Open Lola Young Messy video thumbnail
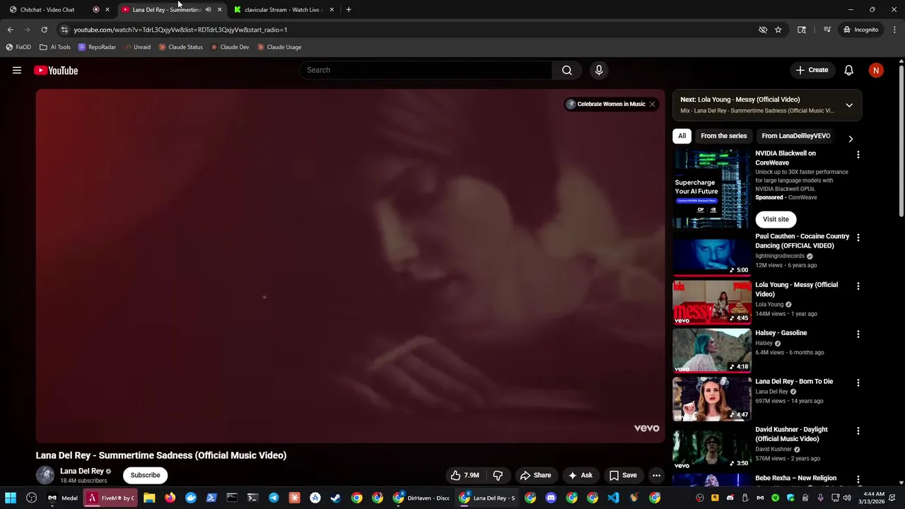905x509 pixels. click(711, 303)
